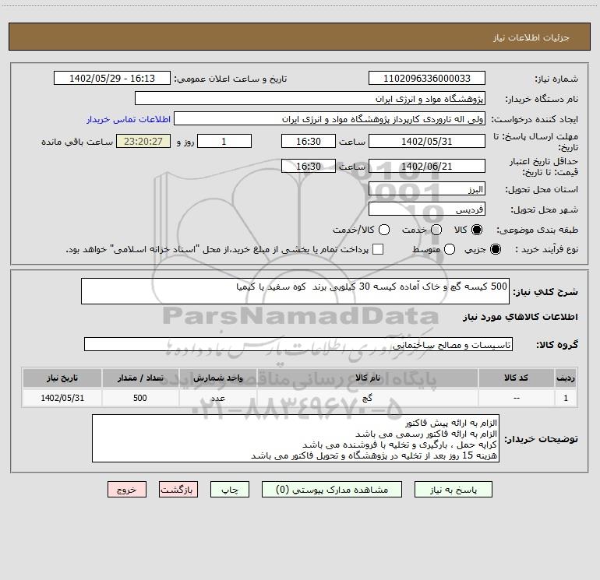Select the جزیی purchase type radio
The image size is (600, 580).
click(x=495, y=249)
